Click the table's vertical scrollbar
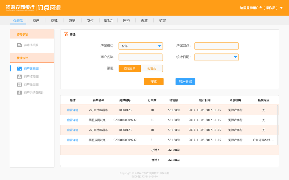Viewport: 289px width, 180px height. pyautogui.click(x=278, y=125)
